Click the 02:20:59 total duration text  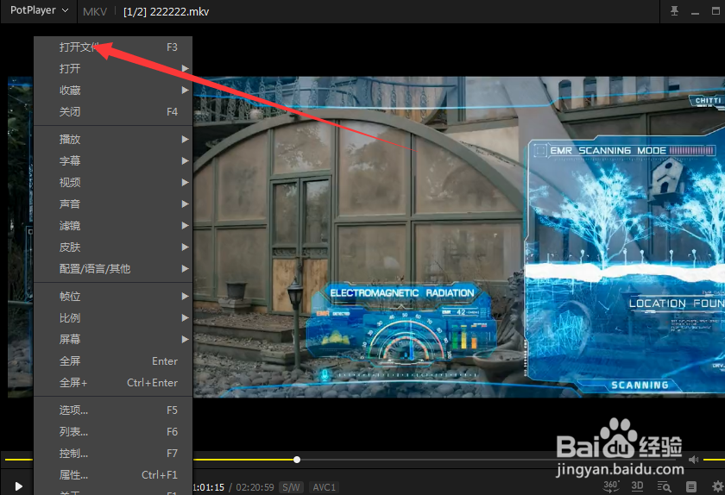[255, 487]
